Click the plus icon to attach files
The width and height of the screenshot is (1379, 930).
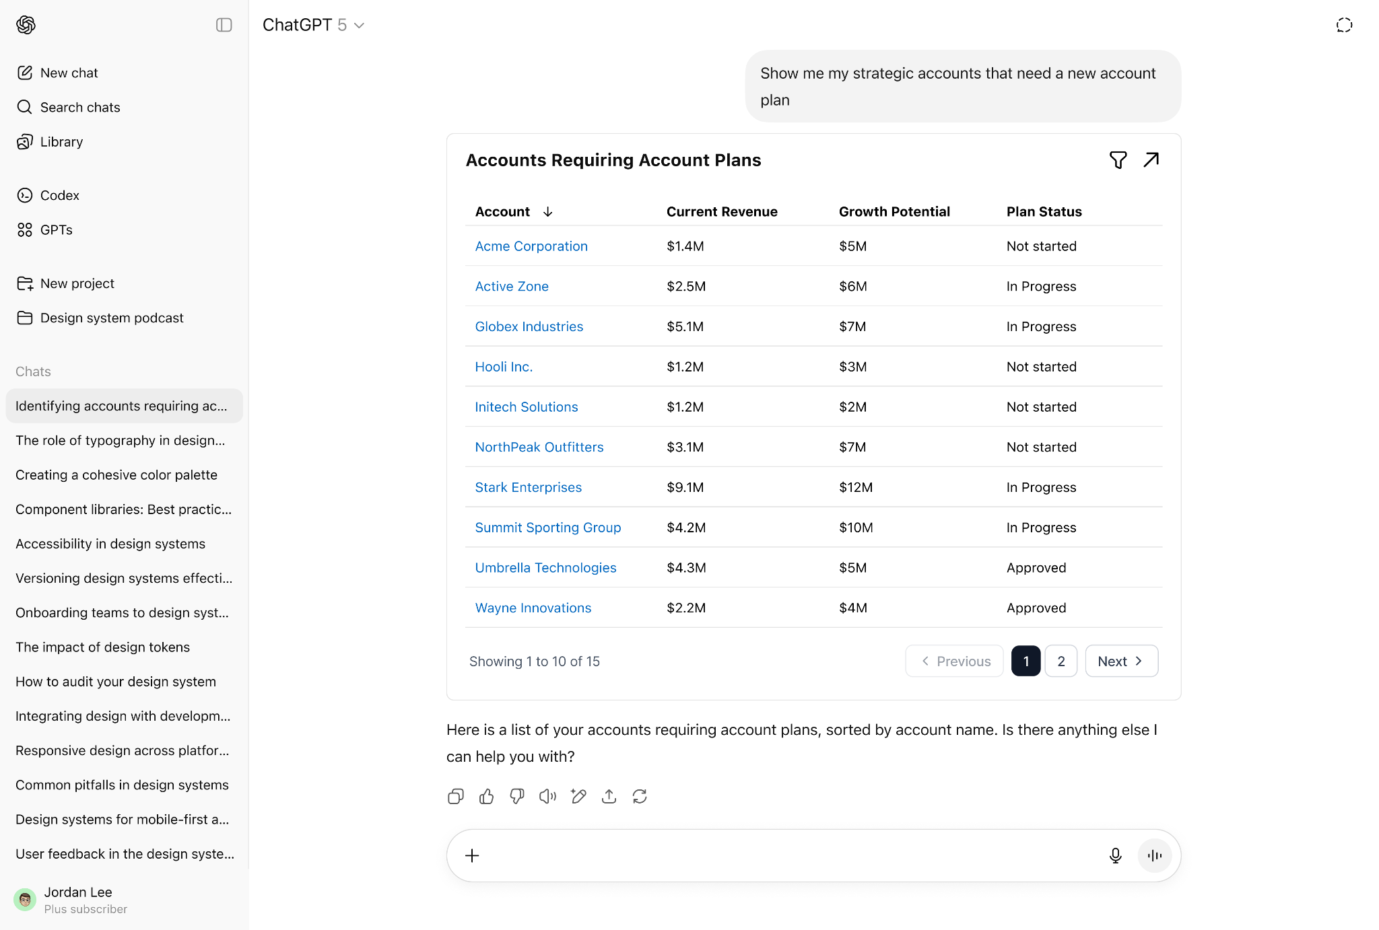tap(473, 855)
